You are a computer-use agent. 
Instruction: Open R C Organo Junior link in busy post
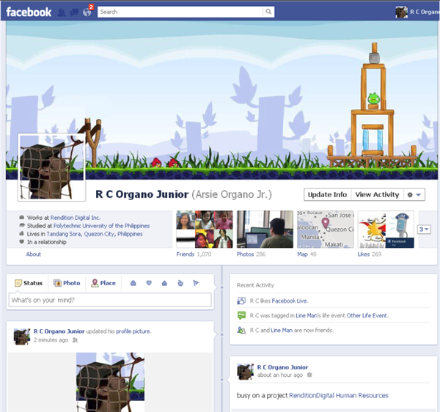coord(282,367)
